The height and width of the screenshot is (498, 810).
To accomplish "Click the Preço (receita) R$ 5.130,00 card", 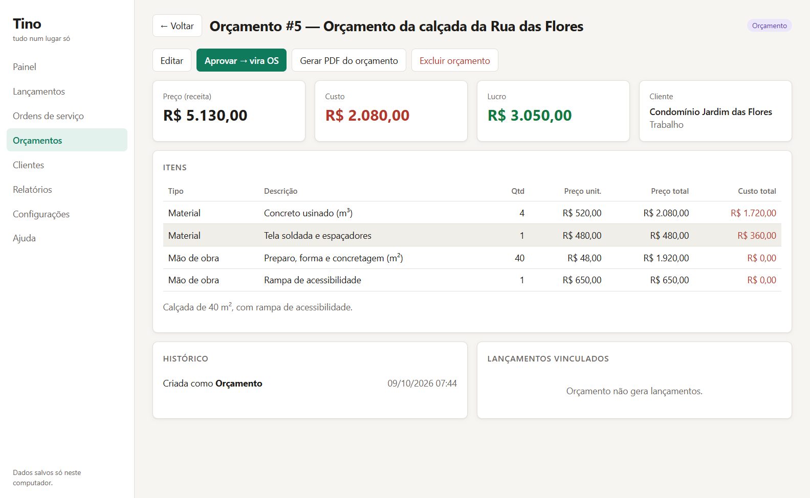I will pyautogui.click(x=229, y=111).
